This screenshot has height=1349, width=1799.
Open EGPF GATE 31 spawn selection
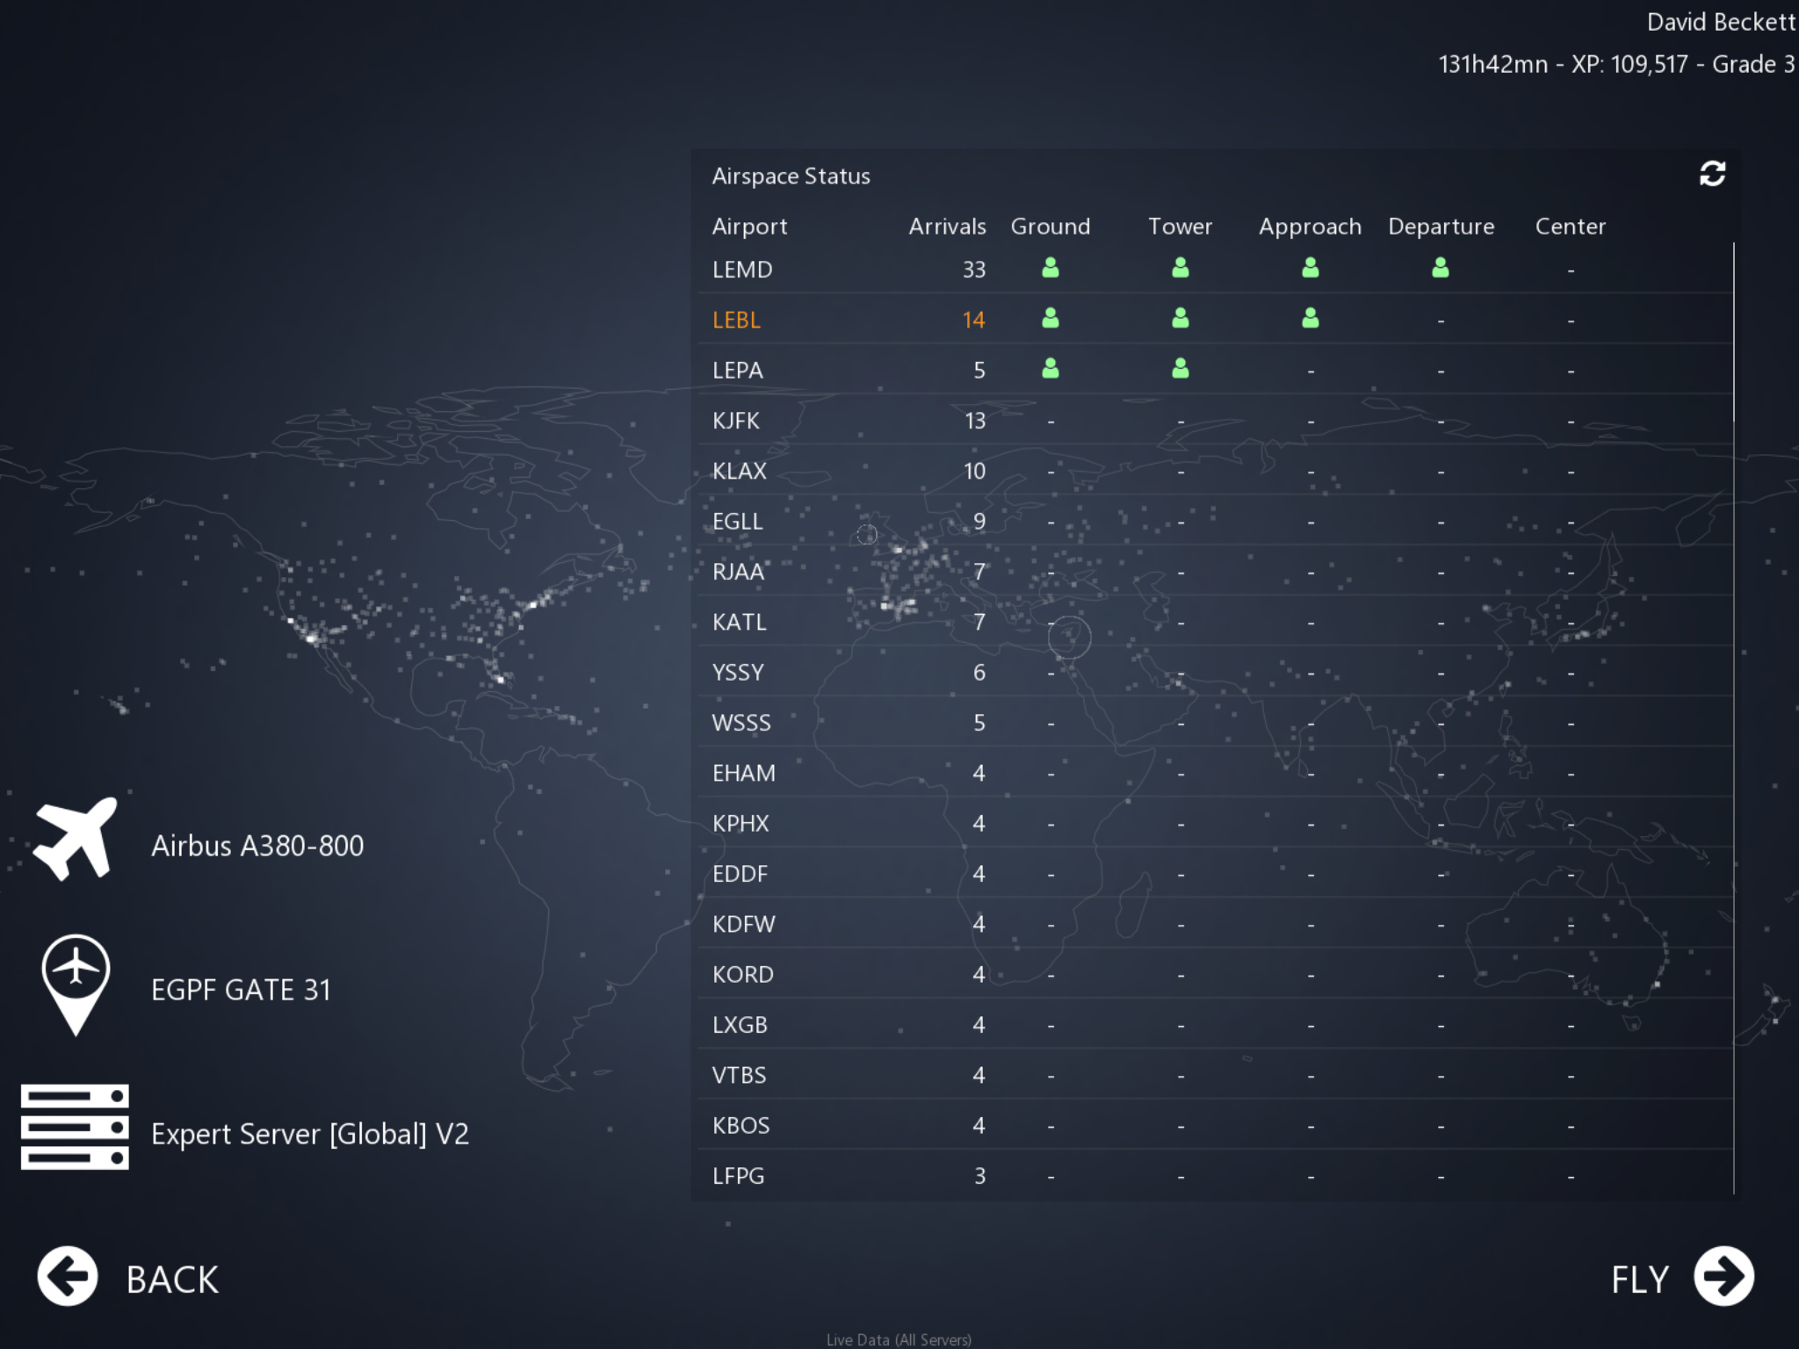241,990
